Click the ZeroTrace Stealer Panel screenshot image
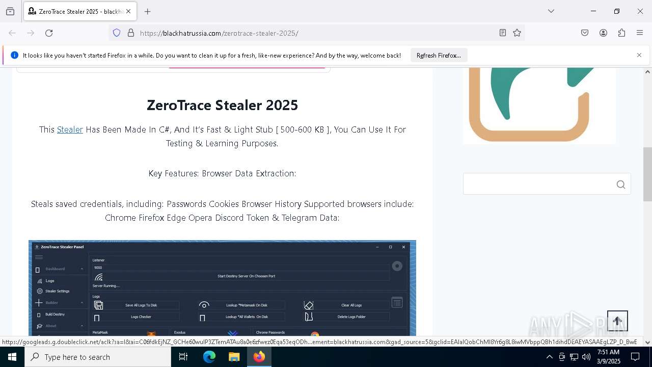Viewport: 652px width, 367px height. [x=222, y=288]
